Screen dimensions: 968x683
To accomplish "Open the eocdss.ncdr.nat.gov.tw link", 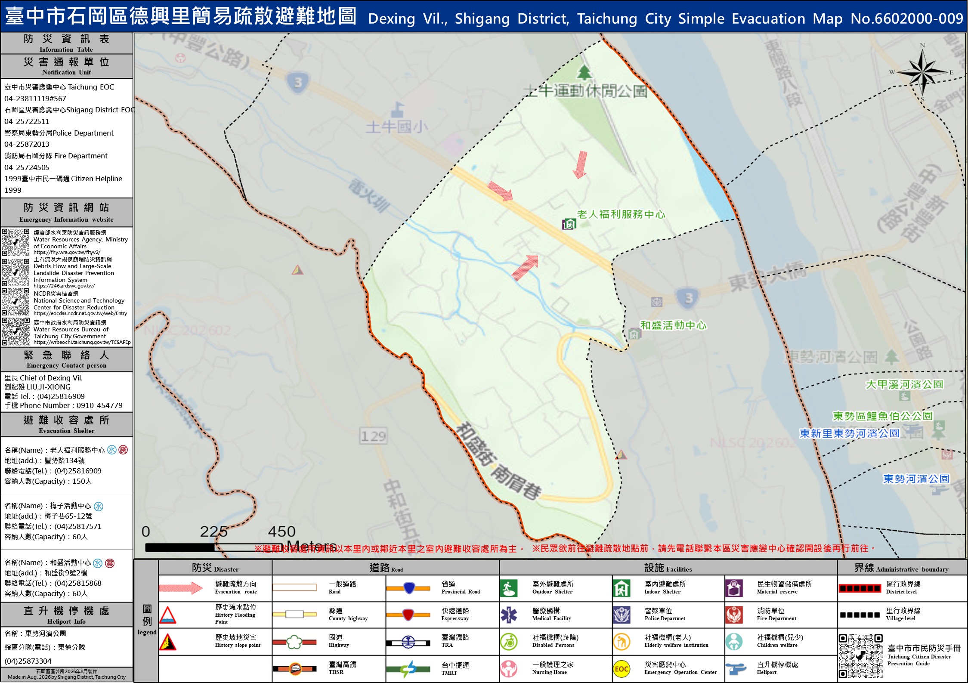I will [80, 313].
